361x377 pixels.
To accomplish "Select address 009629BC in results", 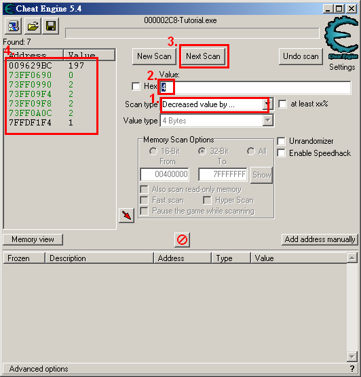I will 31,66.
